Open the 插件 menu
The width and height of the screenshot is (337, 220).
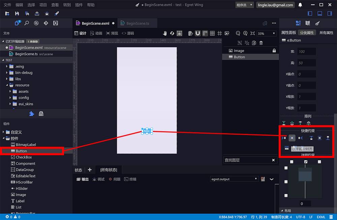point(79,5)
